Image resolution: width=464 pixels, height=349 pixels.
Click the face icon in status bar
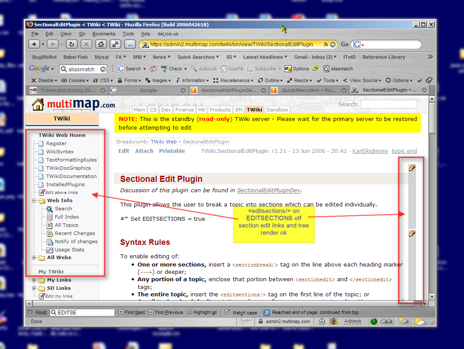pos(322,321)
